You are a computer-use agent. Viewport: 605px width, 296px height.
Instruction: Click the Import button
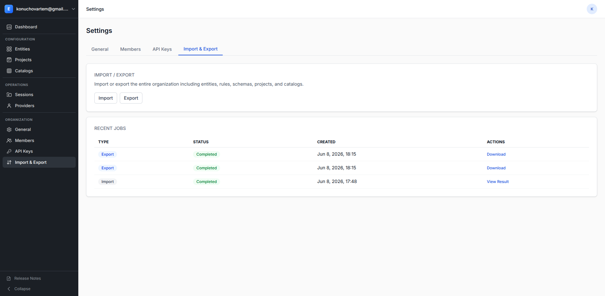click(106, 98)
